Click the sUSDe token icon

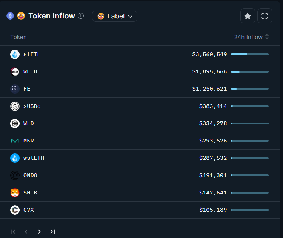[x=15, y=106]
